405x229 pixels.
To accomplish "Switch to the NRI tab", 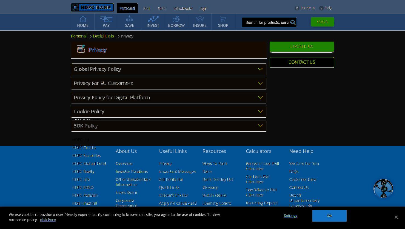I will point(146,8).
